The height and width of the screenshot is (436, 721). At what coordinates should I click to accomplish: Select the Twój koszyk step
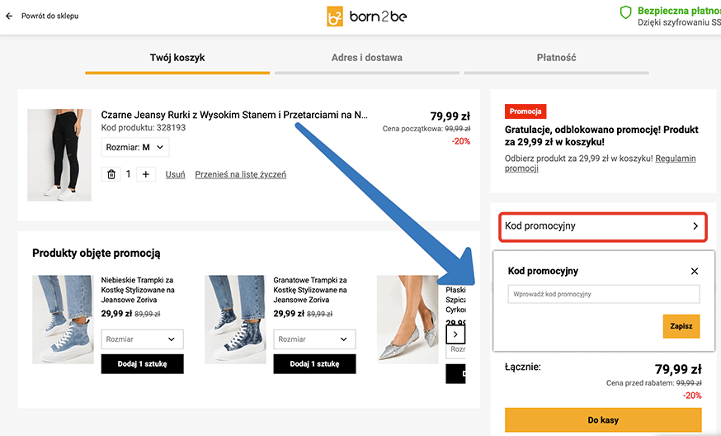pos(177,58)
